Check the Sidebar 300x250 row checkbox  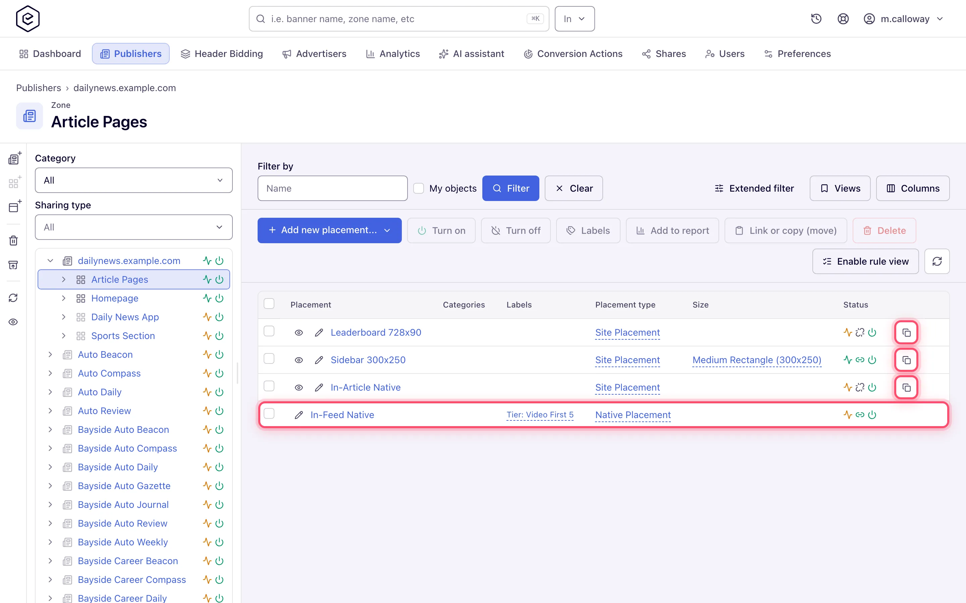269,359
